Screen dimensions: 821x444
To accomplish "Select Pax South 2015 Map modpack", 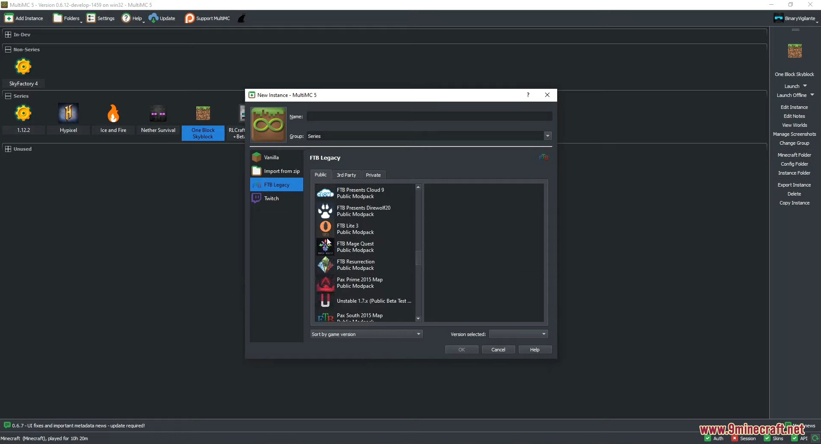I will (x=365, y=316).
